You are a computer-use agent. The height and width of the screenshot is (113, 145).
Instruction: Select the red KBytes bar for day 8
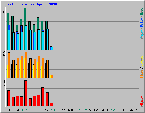coord(39,101)
